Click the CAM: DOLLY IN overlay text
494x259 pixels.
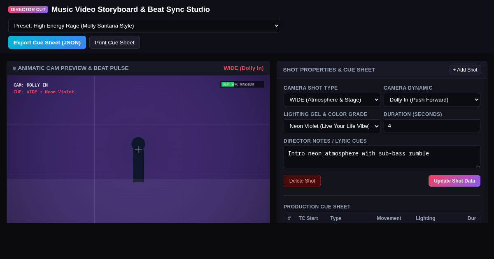click(x=30, y=85)
